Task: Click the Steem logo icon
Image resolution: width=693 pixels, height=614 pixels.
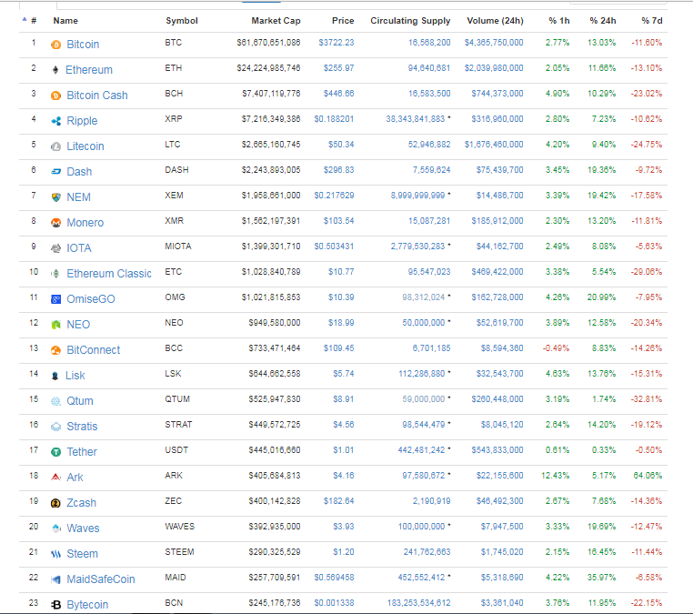Action: click(x=55, y=554)
